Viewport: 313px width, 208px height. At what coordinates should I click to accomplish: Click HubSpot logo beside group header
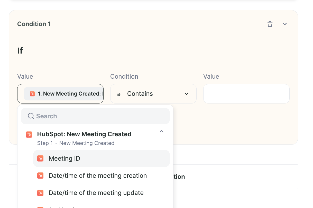[x=29, y=134]
